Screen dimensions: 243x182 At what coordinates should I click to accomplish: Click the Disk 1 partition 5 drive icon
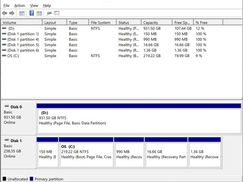[4, 45]
